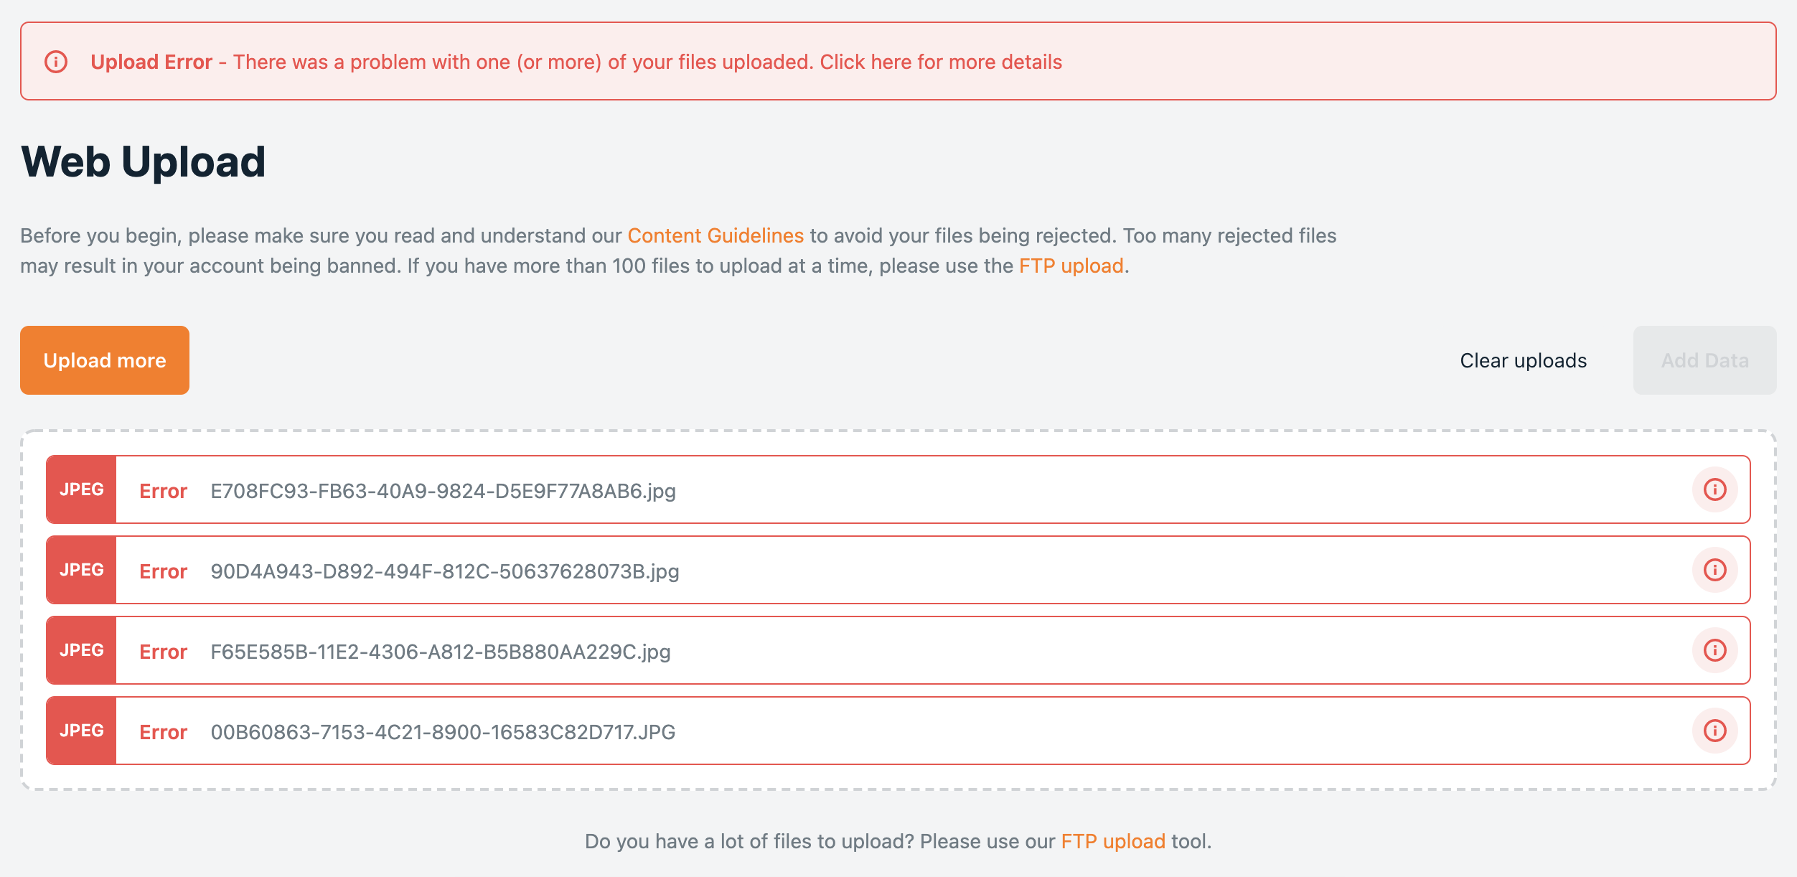1797x877 pixels.
Task: Click the JPEG badge on E708FC93 row
Action: point(82,489)
